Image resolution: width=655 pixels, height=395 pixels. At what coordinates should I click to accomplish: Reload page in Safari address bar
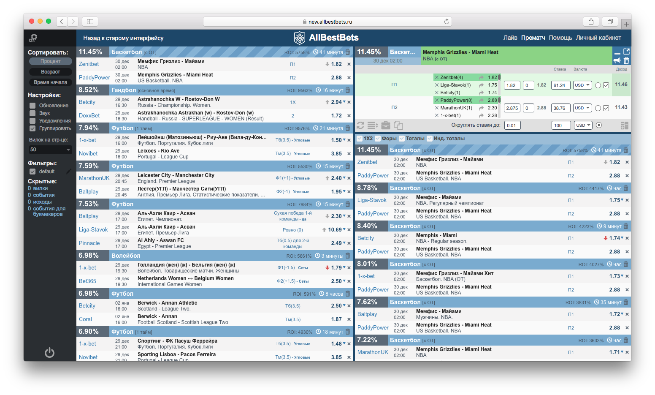point(447,22)
